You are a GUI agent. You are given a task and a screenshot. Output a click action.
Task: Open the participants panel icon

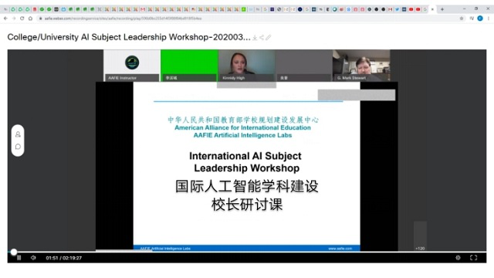tap(18, 134)
